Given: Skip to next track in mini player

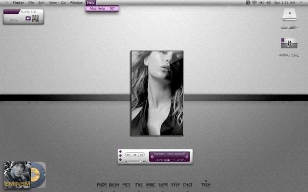Looking at the screenshot, I should pyautogui.click(x=141, y=155).
